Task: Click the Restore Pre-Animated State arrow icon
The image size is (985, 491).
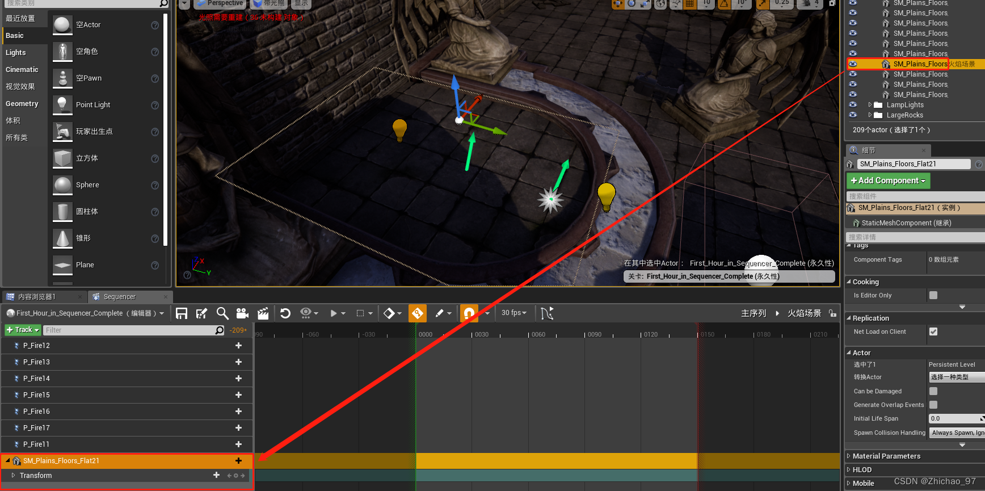Action: (285, 313)
